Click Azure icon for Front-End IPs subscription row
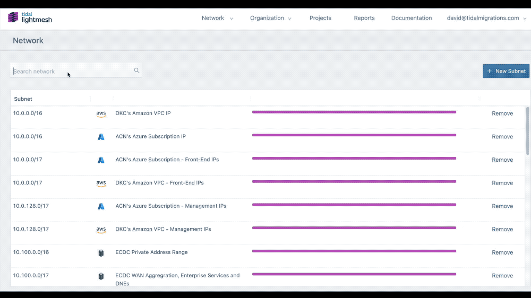 click(101, 160)
